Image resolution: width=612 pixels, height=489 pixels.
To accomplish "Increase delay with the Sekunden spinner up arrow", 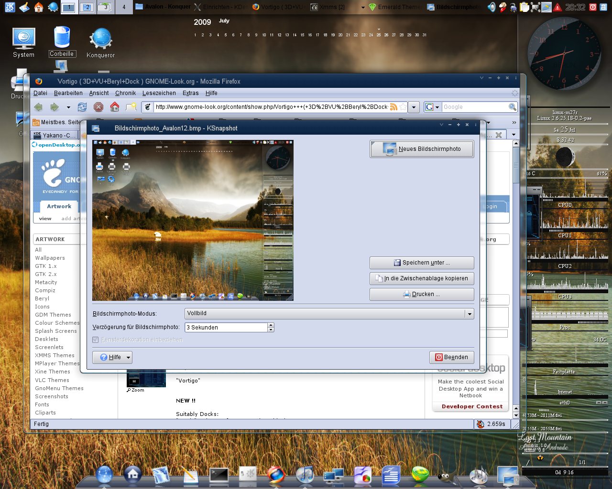I will click(271, 325).
